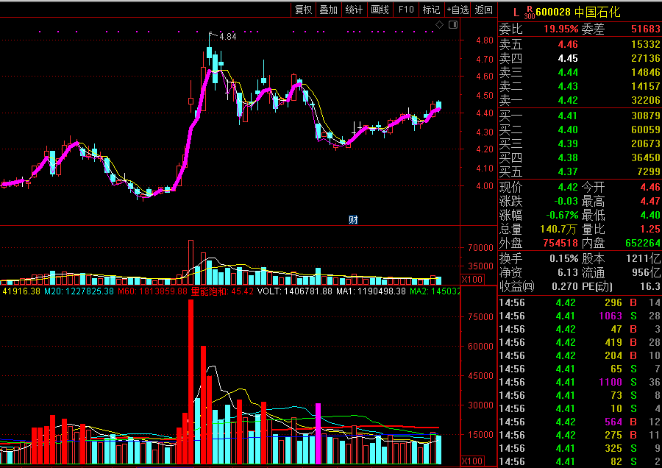Open the 叠加 overlay option
This screenshot has width=662, height=468.
(329, 10)
